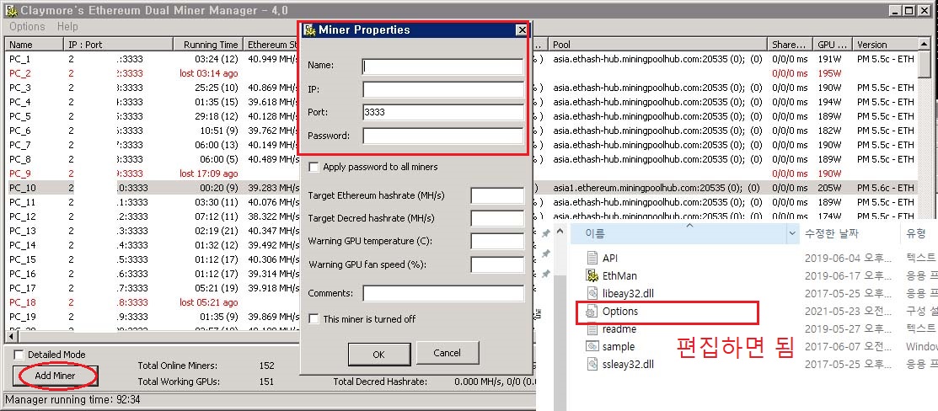Select the highlighted PC_10 miner row
Viewport: 938px width, 411px height.
(x=461, y=188)
